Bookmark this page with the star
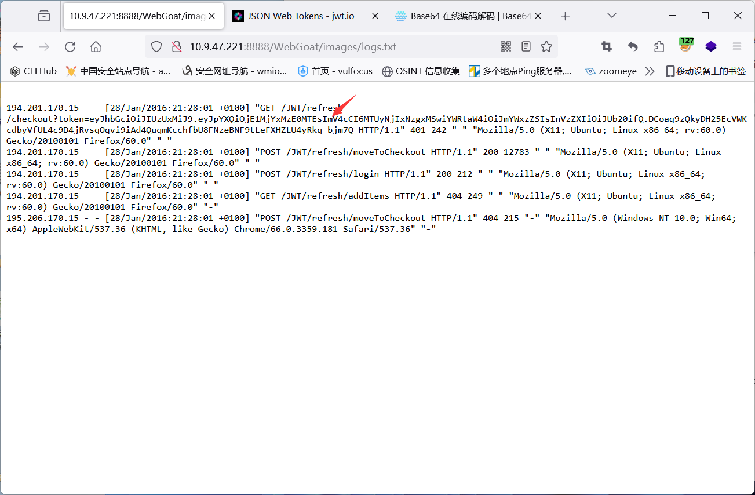Screen dimensions: 755x495 coord(546,47)
